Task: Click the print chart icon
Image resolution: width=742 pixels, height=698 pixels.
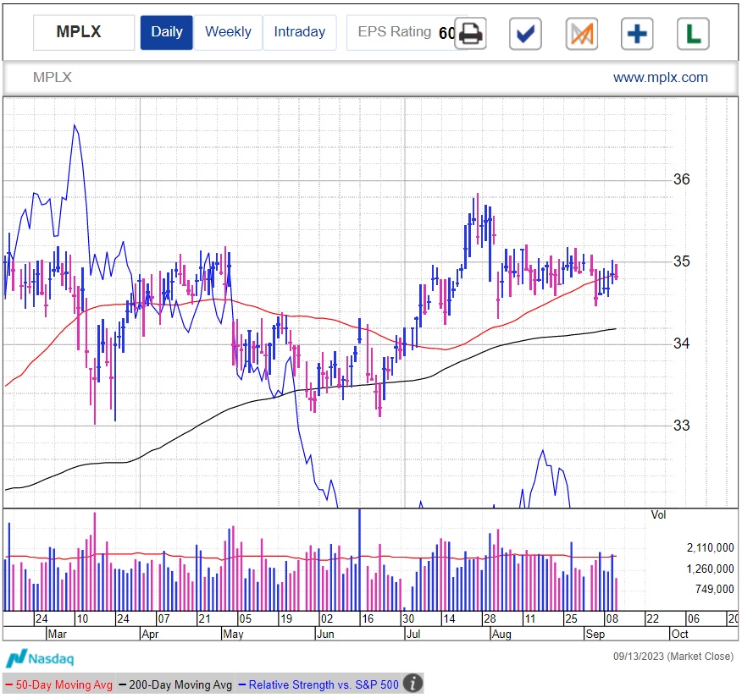Action: point(470,34)
